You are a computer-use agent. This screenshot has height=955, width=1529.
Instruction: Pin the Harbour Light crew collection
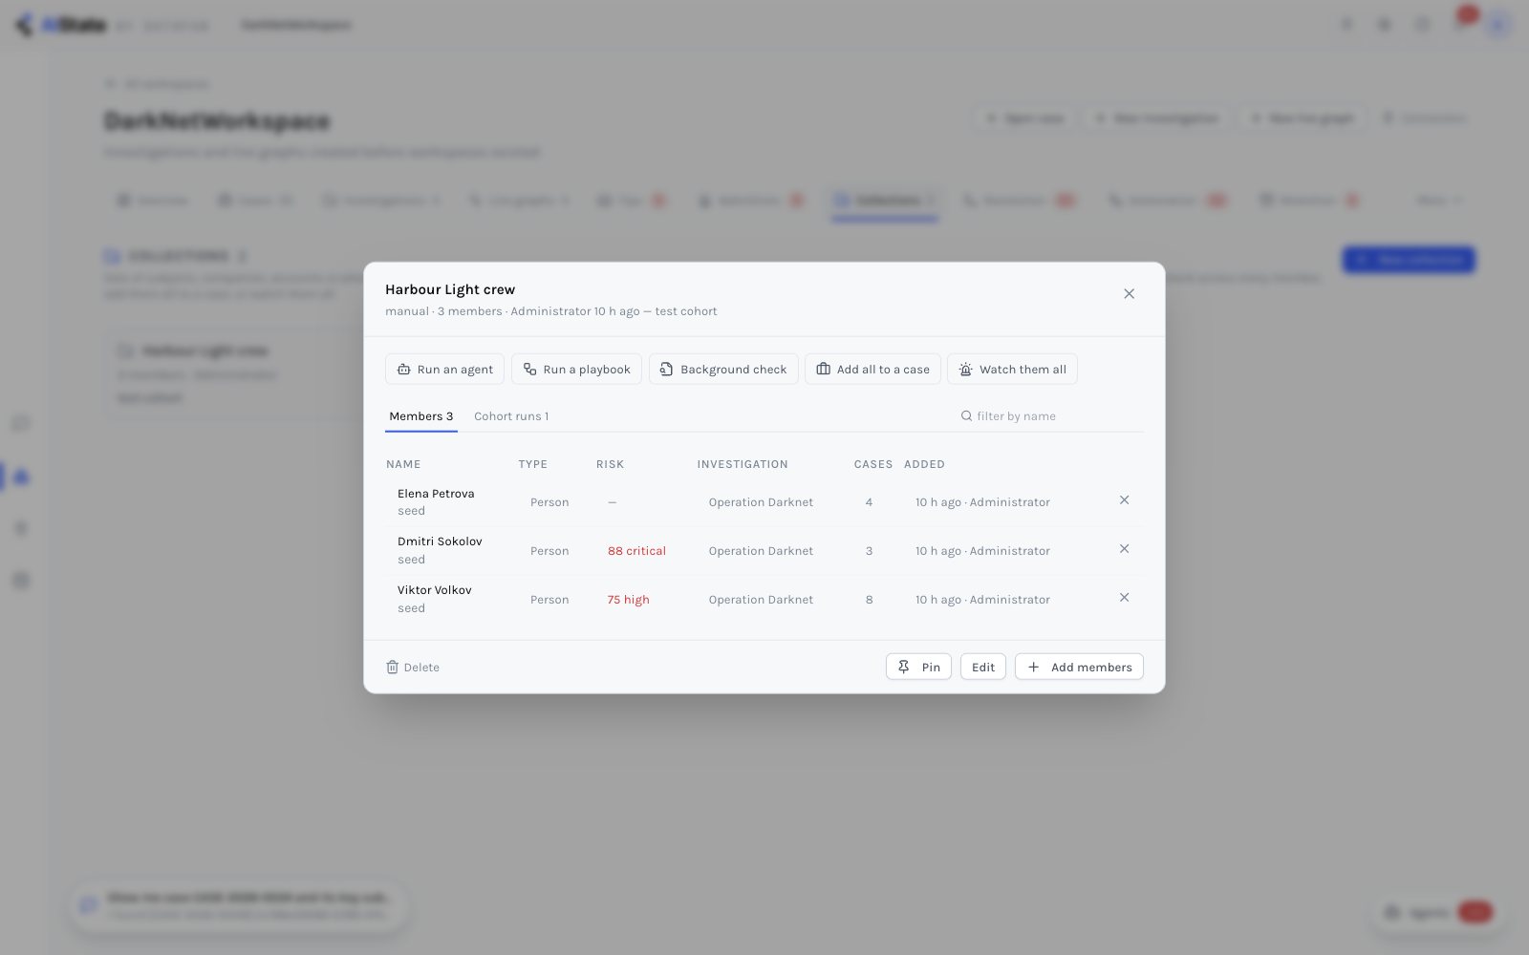coord(918,667)
